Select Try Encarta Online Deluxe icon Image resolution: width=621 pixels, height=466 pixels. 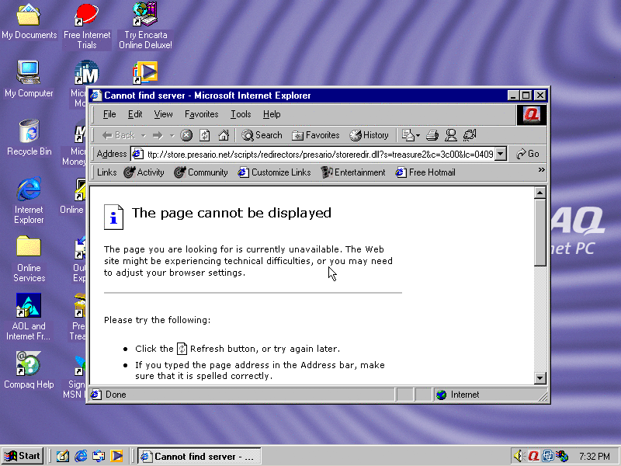coord(145,26)
